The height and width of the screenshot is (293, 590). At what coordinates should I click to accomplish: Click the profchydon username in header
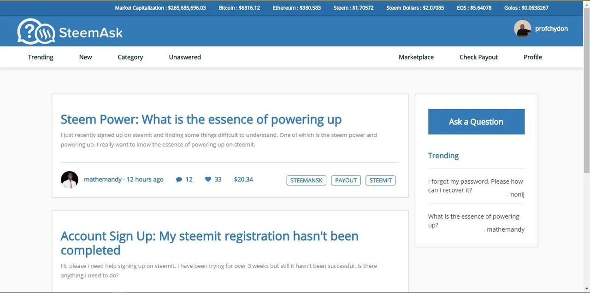tap(551, 29)
